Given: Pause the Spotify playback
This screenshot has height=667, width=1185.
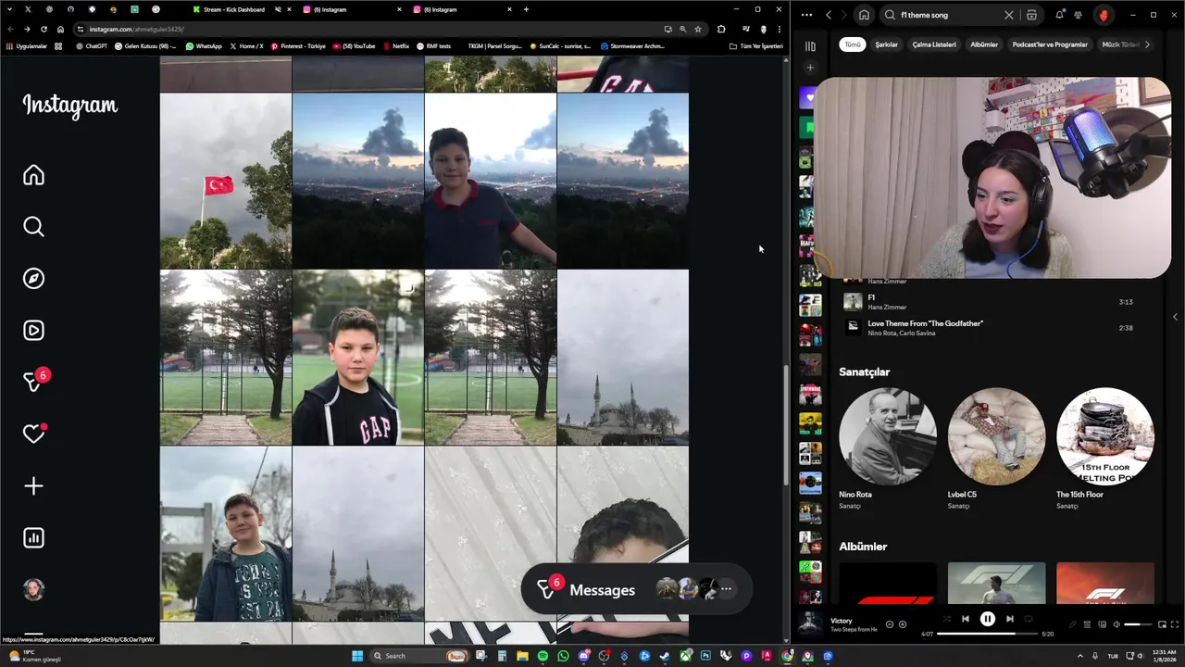Looking at the screenshot, I should pos(988,619).
